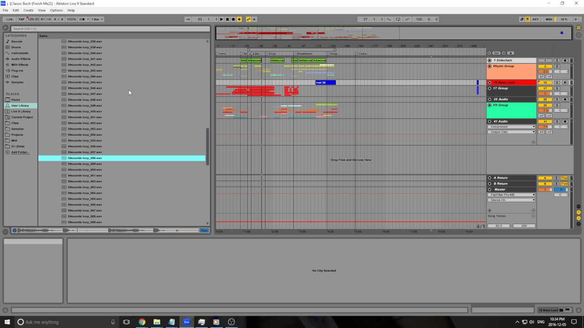Viewport: 584px width, 328px height.
Task: Solo the 1 Sidechain track
Action: pyautogui.click(x=556, y=61)
